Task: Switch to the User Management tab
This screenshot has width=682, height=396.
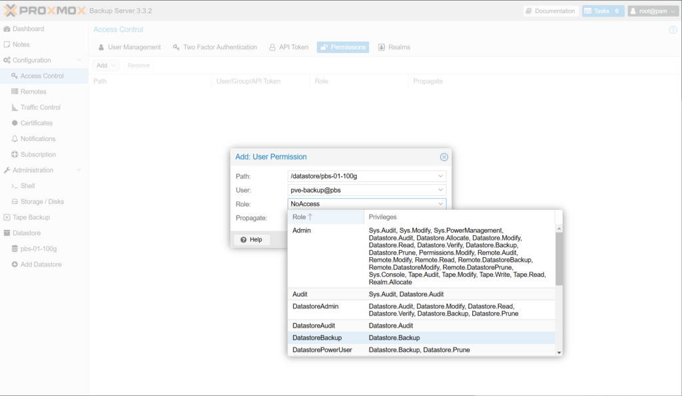Action: (129, 47)
